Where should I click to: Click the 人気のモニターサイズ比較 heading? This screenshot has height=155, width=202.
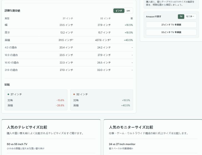click(x=131, y=127)
